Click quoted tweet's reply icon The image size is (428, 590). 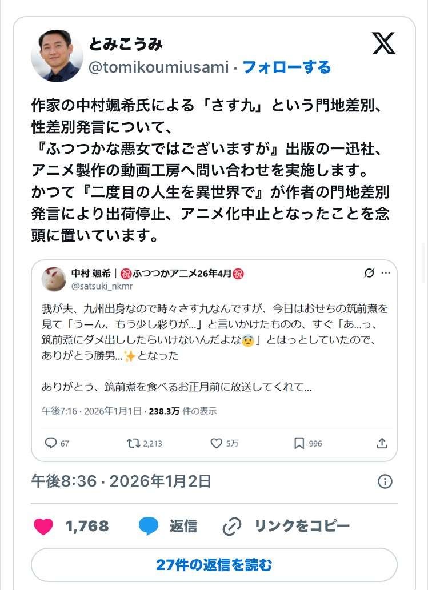[51, 443]
